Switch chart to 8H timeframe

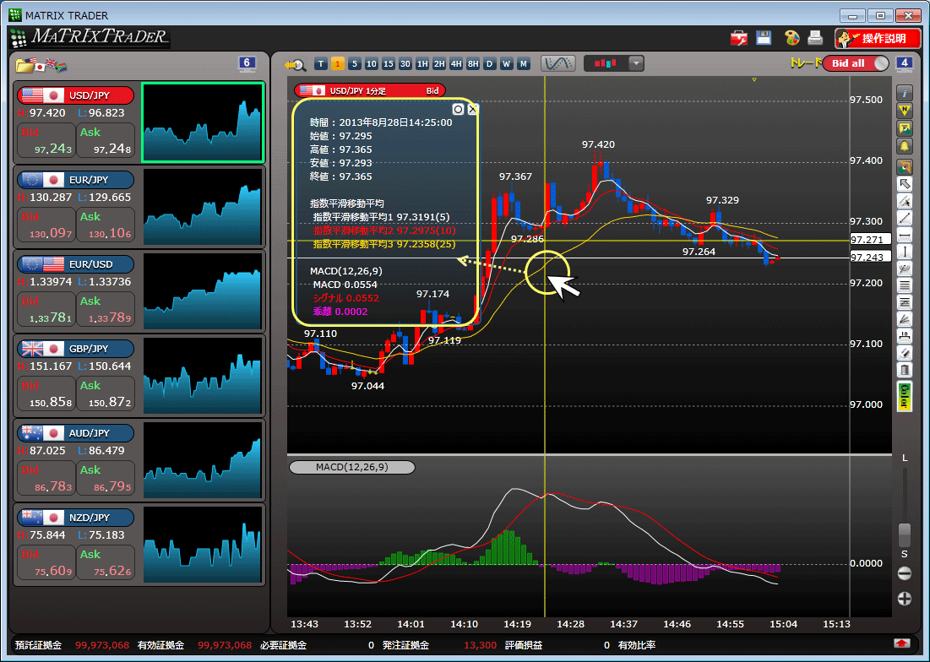click(x=473, y=64)
